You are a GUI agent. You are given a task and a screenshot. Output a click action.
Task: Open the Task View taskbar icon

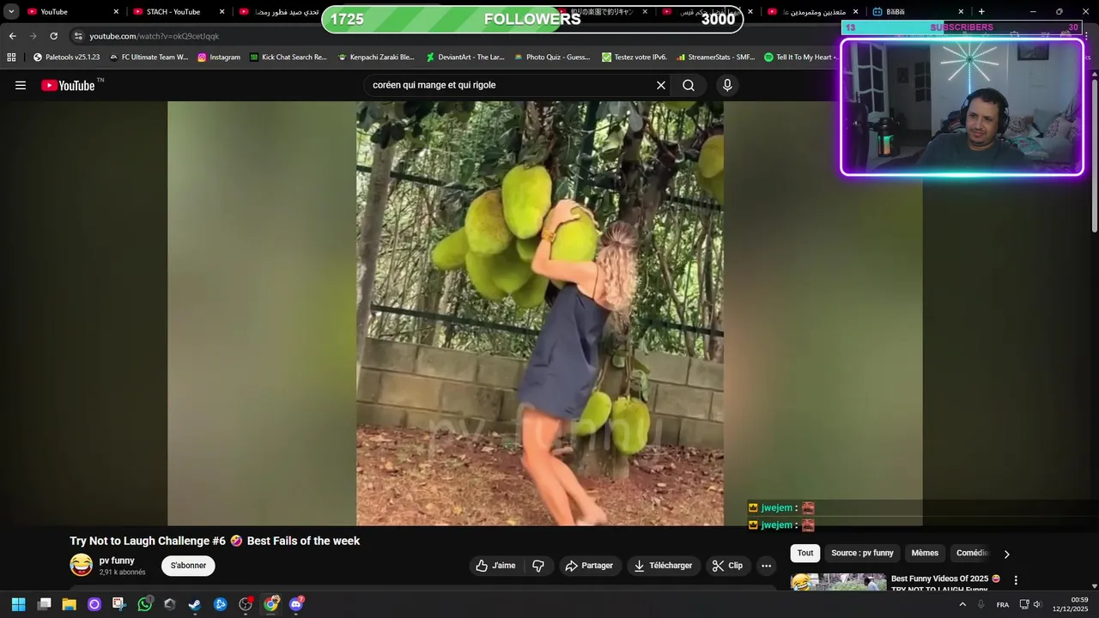click(x=44, y=604)
